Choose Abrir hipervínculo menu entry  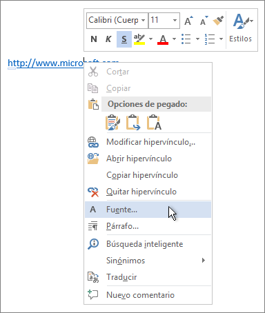pyautogui.click(x=148, y=159)
